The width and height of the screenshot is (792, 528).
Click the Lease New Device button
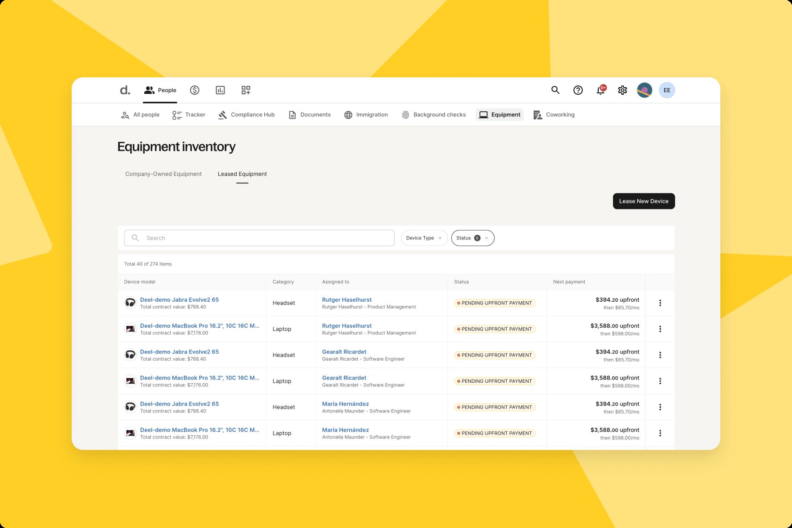(x=643, y=201)
